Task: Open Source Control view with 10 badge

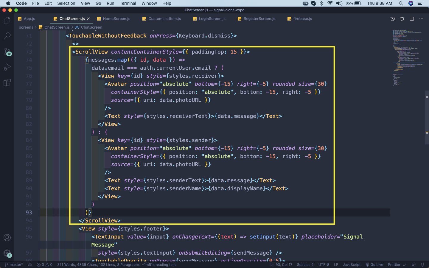Action: [x=7, y=52]
